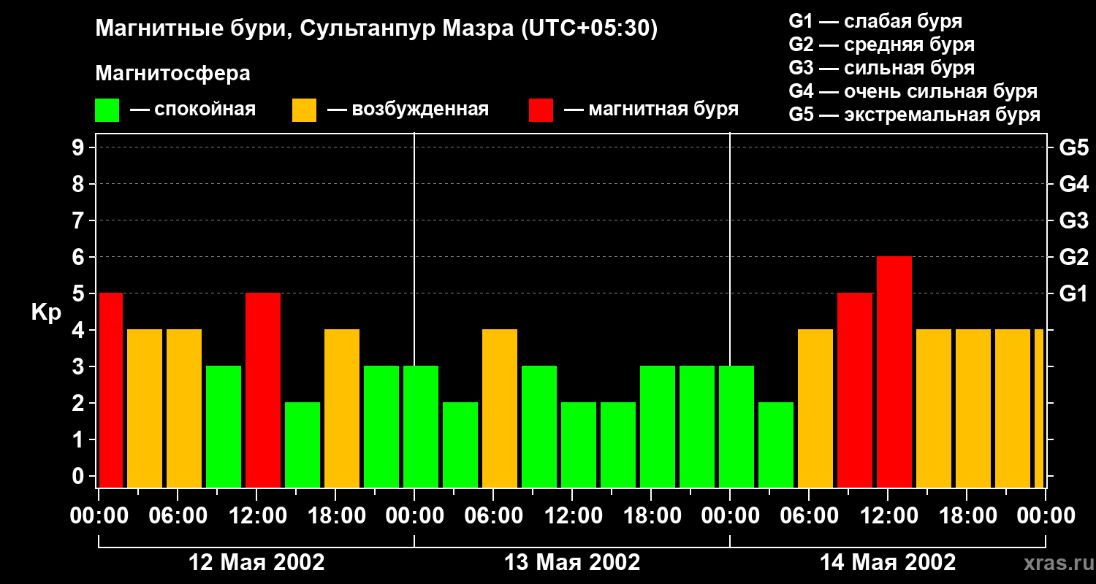Click the "G5 — экстремальная буря" line
Image resolution: width=1096 pixels, height=584 pixels.
[x=914, y=115]
